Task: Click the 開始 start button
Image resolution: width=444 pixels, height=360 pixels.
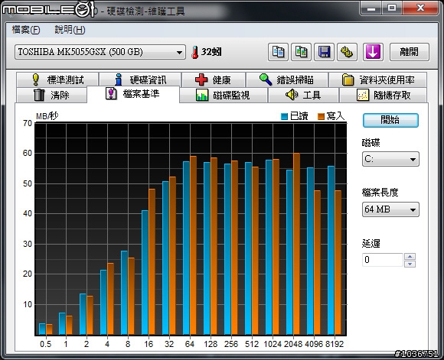Action: pos(390,120)
